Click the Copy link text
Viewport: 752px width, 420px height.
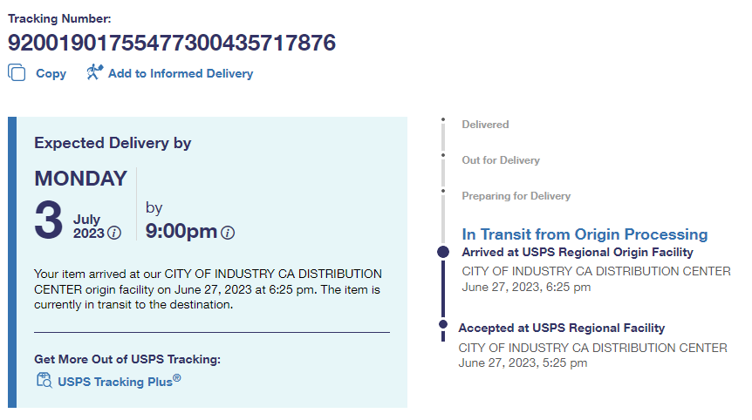51,74
